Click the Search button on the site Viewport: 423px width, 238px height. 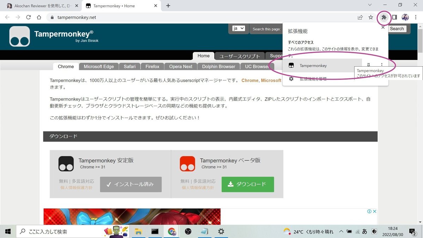point(397,29)
